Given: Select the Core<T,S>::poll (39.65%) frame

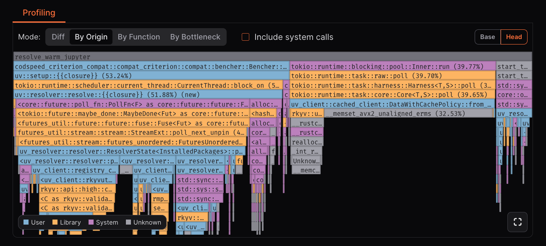Looking at the screenshot, I should click(x=393, y=95).
